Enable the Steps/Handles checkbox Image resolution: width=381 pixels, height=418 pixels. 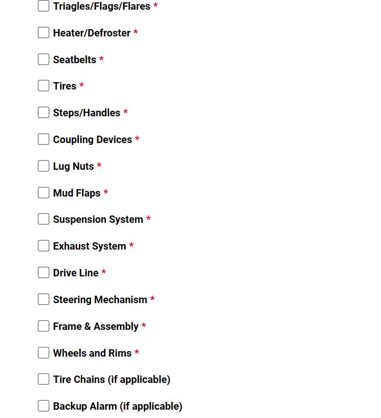click(x=43, y=112)
